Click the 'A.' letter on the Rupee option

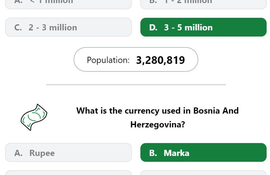point(18,153)
